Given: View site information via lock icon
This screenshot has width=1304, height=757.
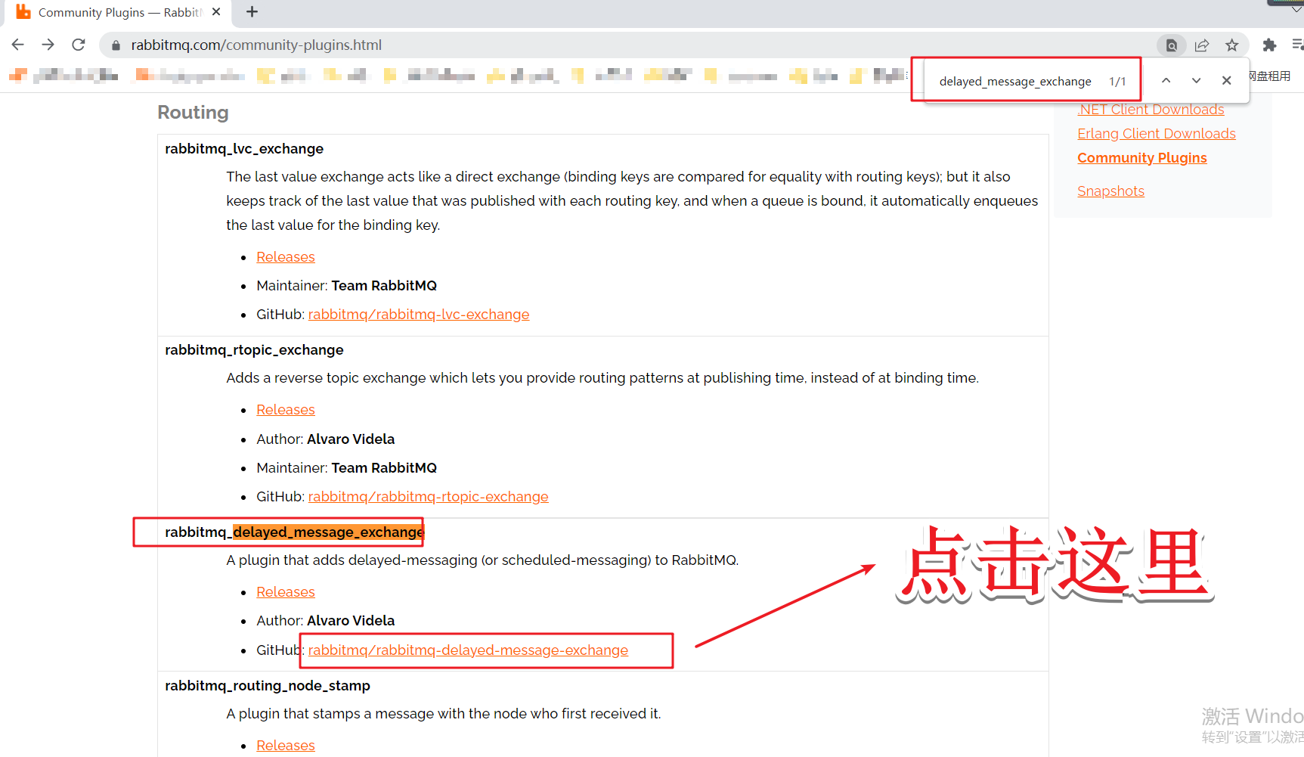Looking at the screenshot, I should click(116, 45).
